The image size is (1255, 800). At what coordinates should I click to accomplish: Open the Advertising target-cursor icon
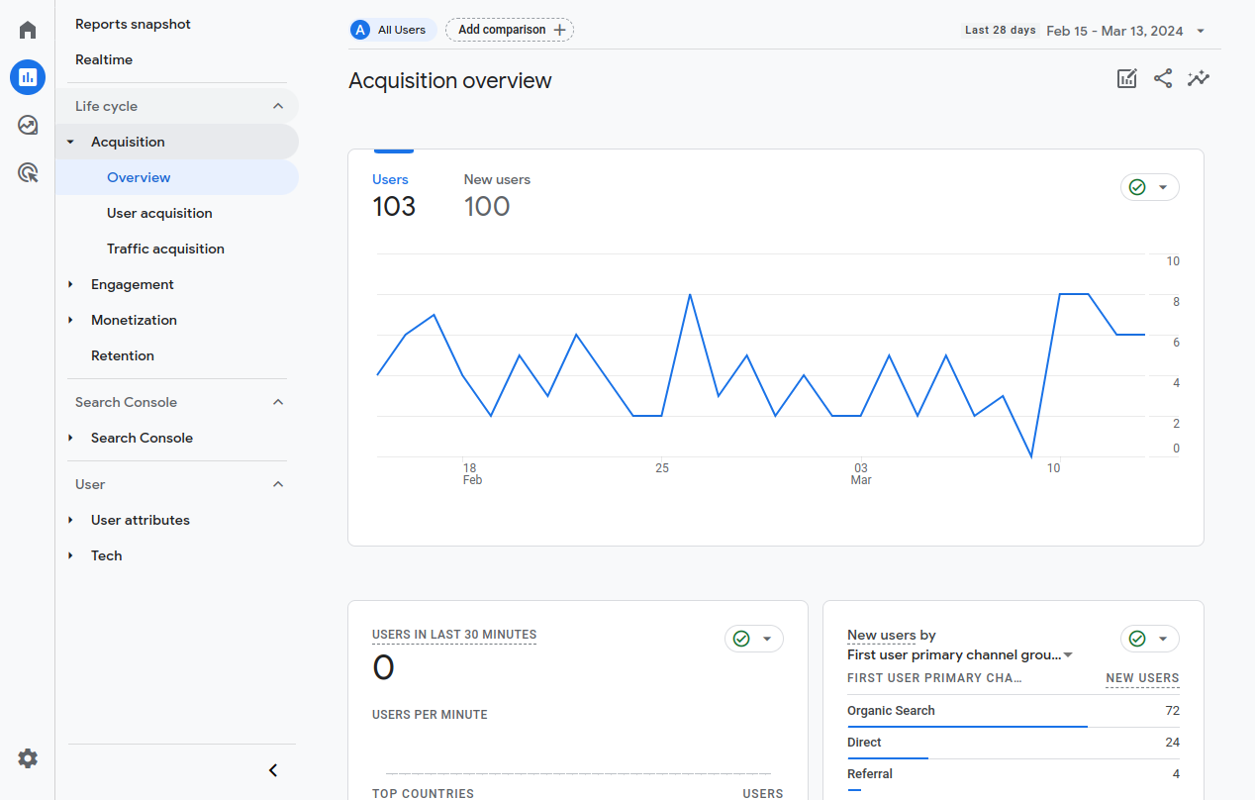28,173
